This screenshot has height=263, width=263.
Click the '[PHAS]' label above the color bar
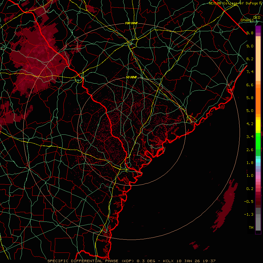tap(247, 20)
